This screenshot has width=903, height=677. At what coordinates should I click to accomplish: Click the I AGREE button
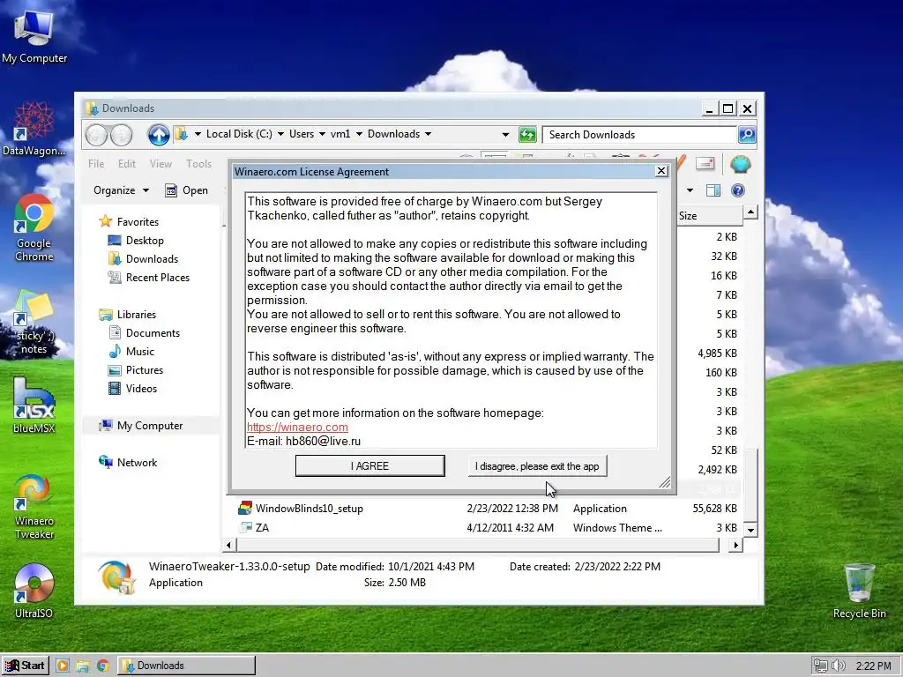point(369,465)
